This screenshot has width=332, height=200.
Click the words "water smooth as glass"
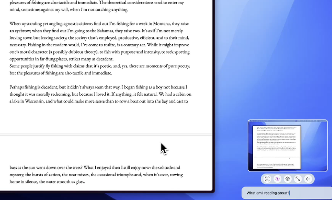click(x=65, y=181)
